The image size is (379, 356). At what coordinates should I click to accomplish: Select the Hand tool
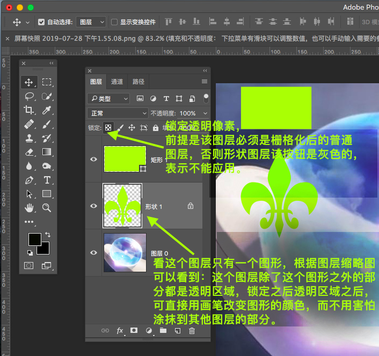29,208
